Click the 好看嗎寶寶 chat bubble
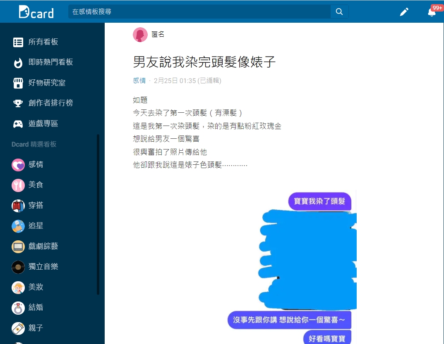Viewport: 444px width, 344px height. coord(327,337)
